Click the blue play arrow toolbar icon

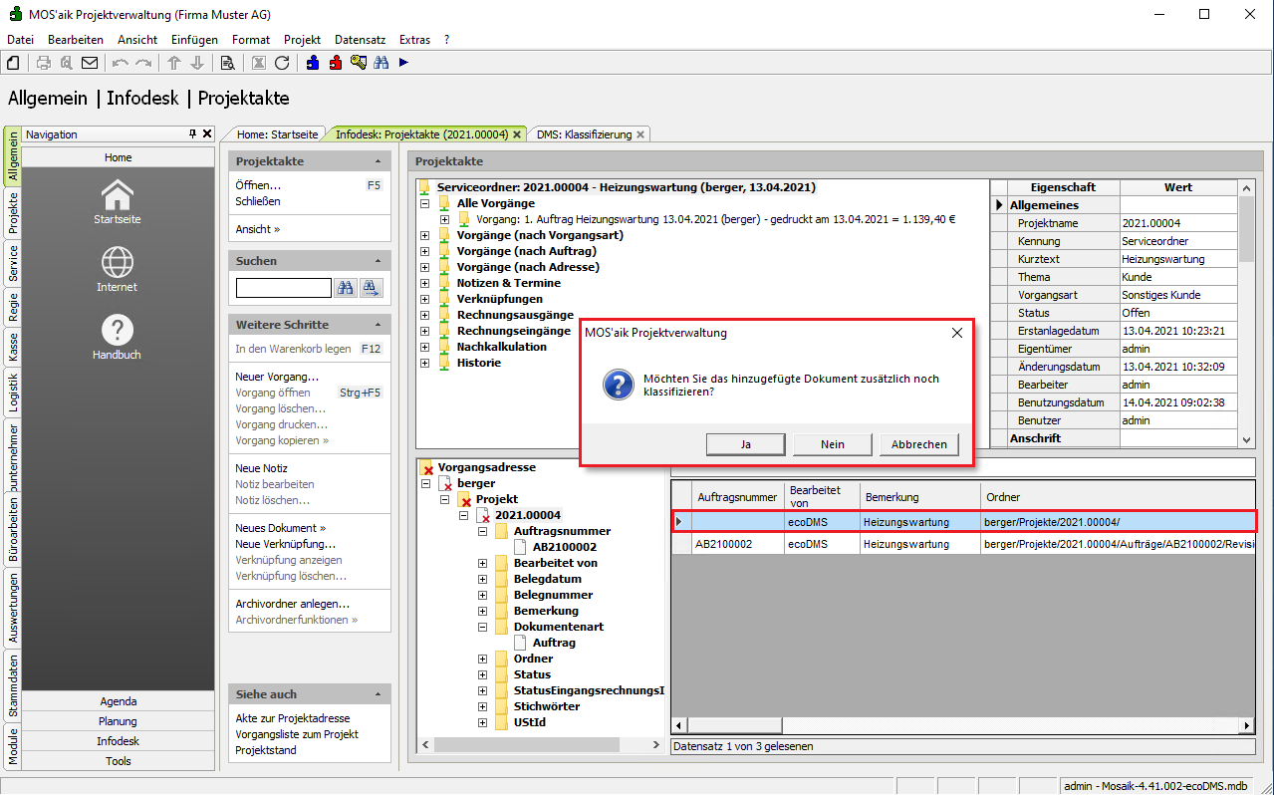[403, 63]
